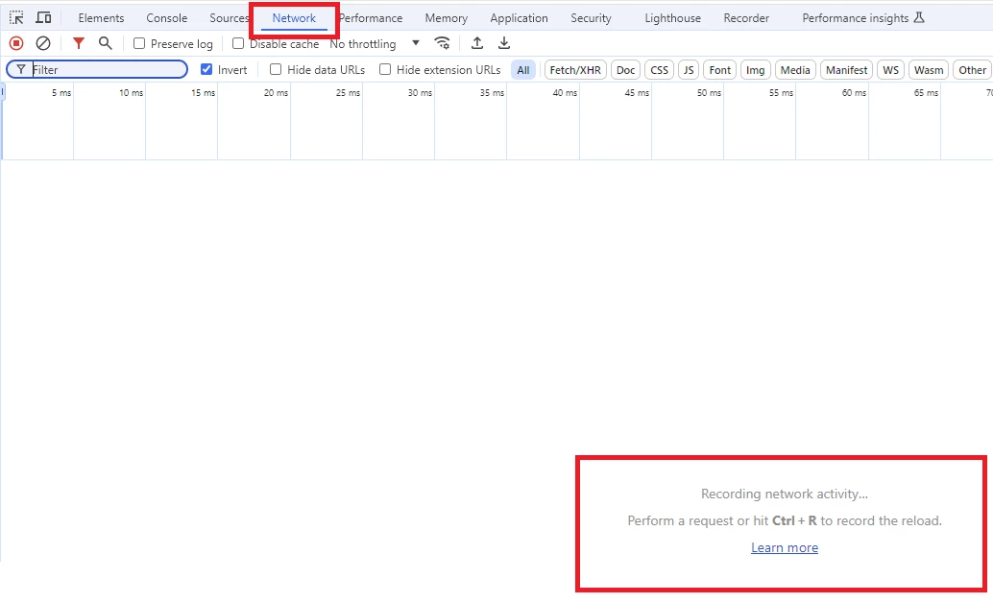This screenshot has height=603, width=993.
Task: Switch to the Console tab
Action: 166,18
